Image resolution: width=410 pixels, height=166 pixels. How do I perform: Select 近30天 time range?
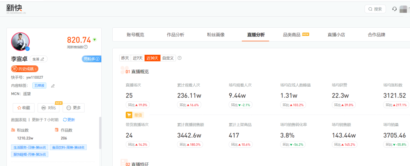(x=153, y=58)
